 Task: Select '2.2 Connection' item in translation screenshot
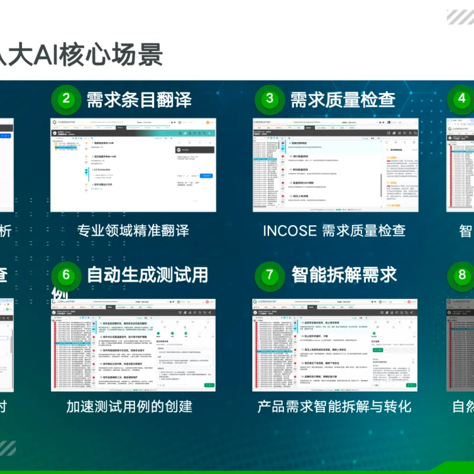pyautogui.click(x=102, y=169)
